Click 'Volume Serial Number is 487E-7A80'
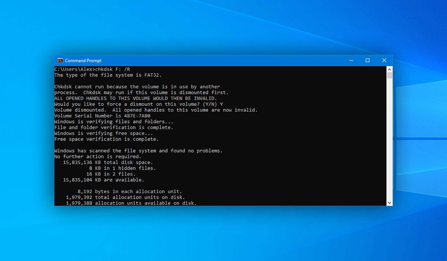Viewport: 447px width, 261px height. point(102,116)
